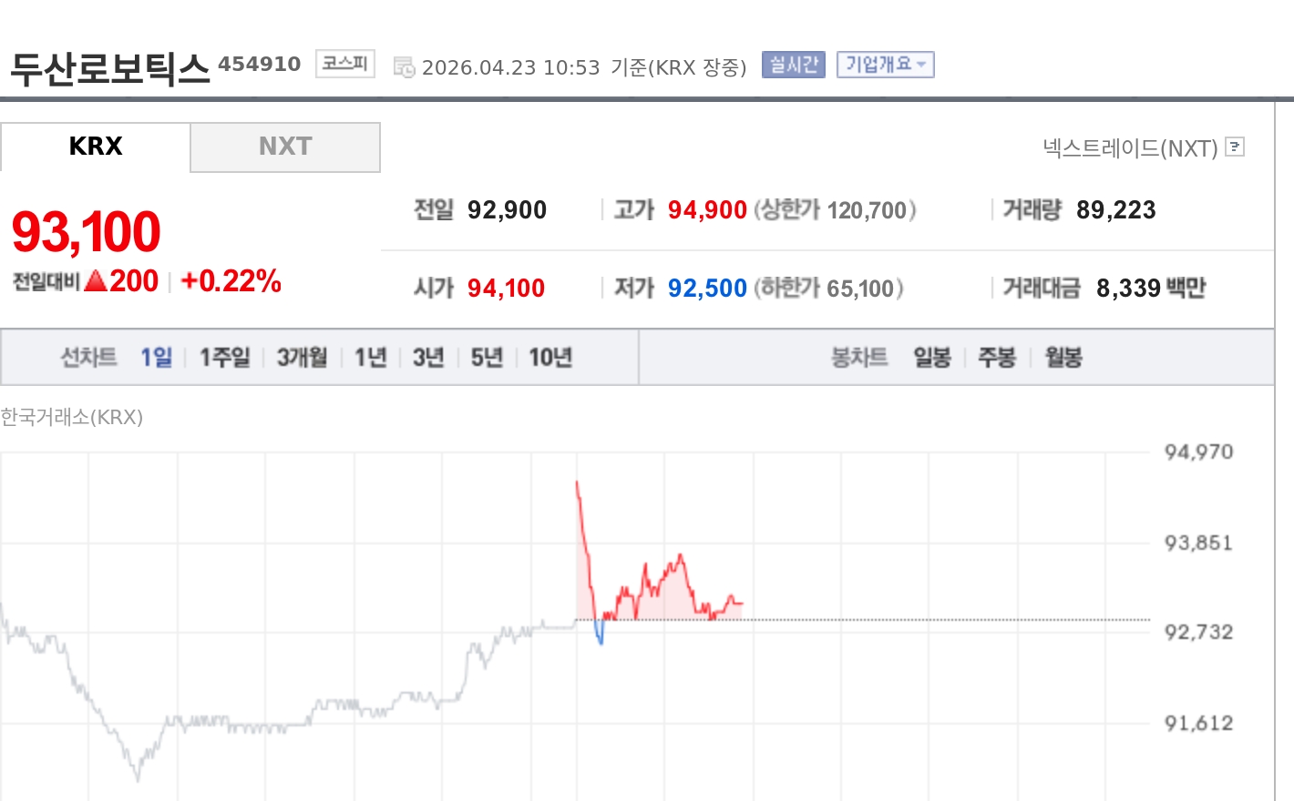Show the 1년 line chart

point(370,358)
